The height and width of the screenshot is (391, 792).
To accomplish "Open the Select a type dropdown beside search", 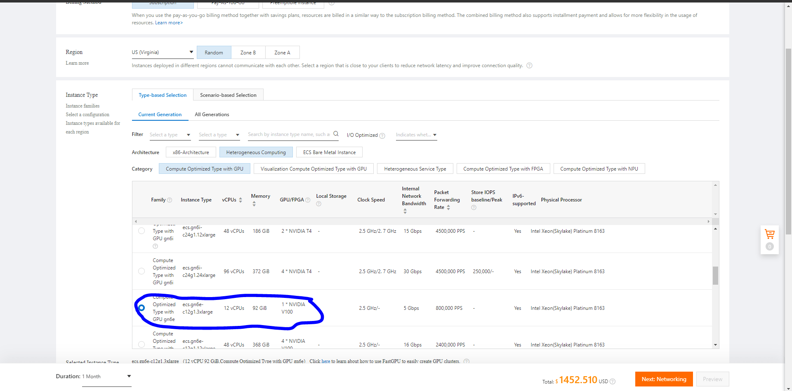I will pos(219,135).
